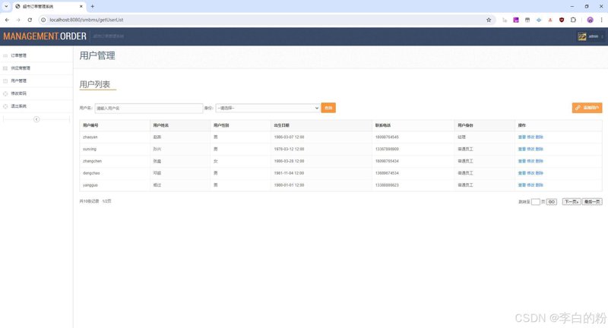
Task: Click the 用户名 search input field
Action: coord(148,108)
